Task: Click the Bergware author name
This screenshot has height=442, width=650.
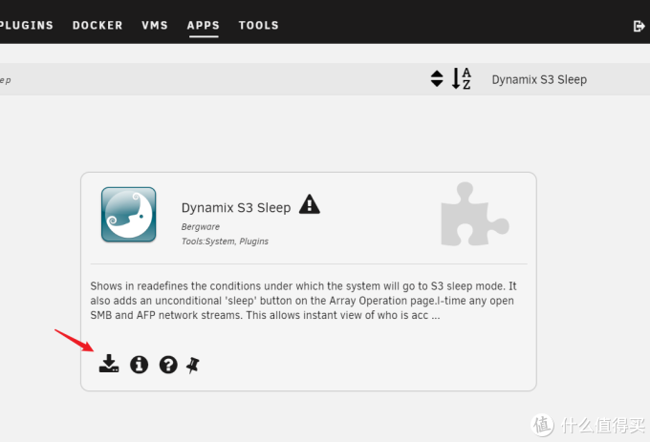Action: 201,227
